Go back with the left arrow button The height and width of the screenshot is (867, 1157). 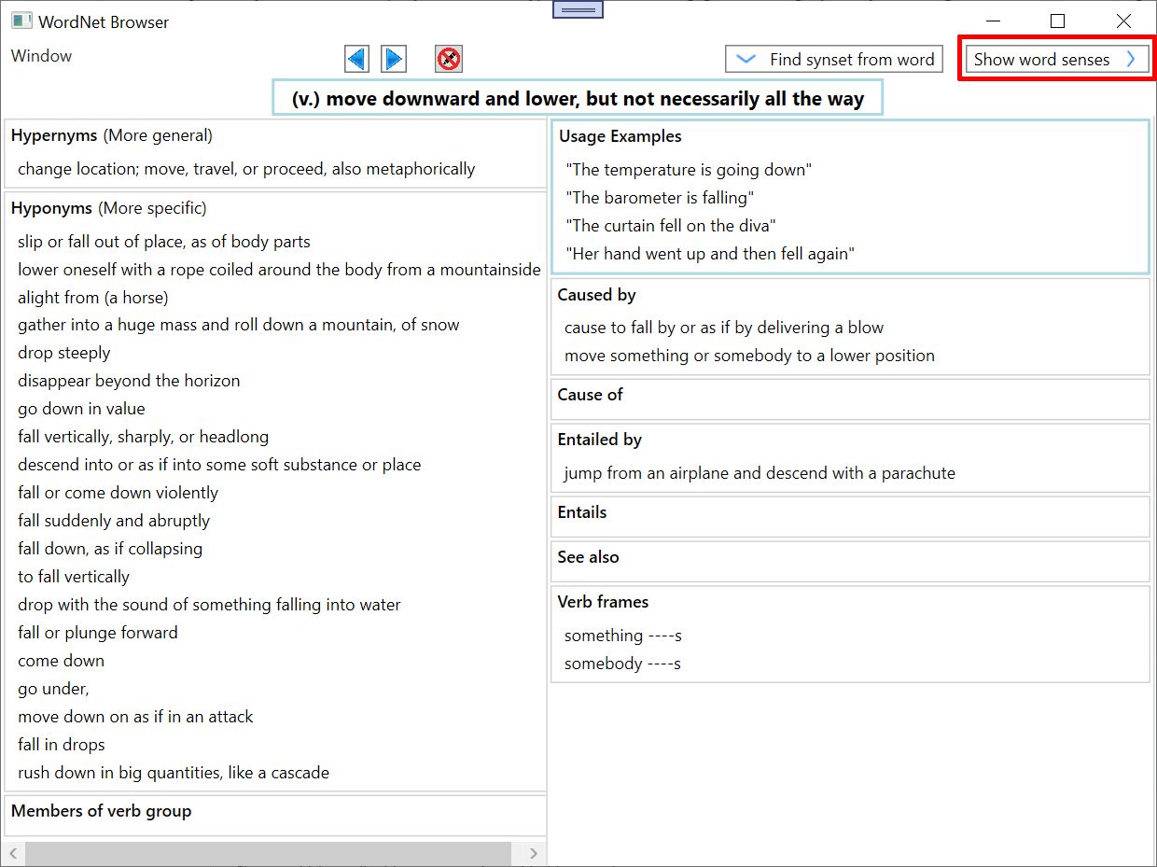356,59
